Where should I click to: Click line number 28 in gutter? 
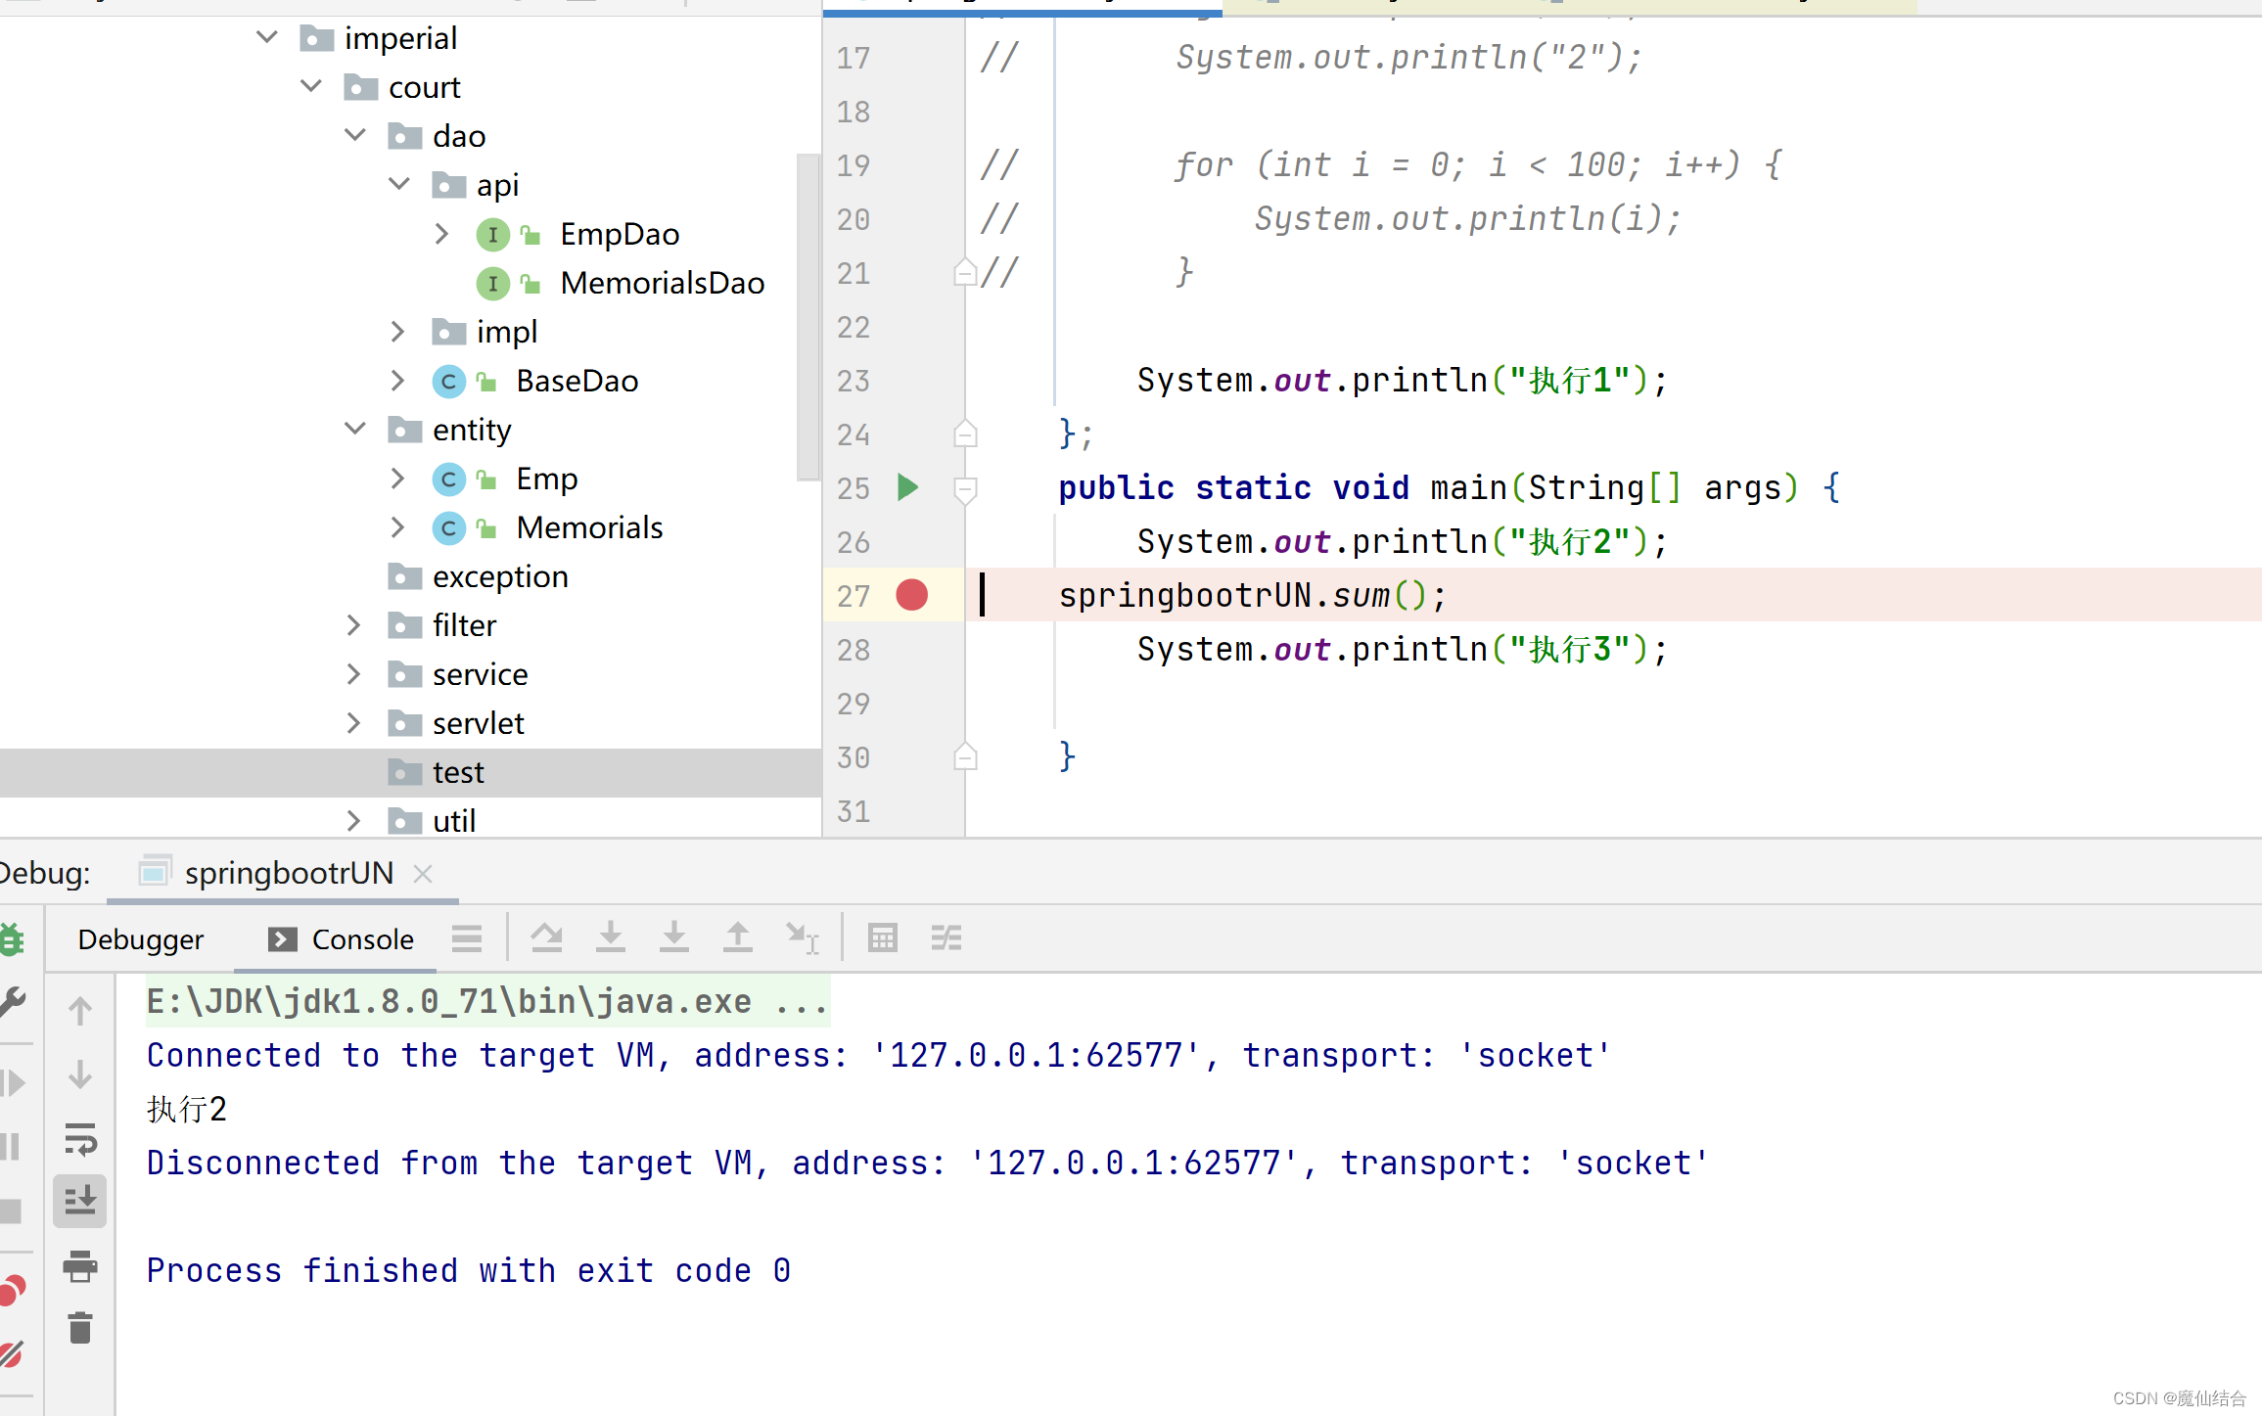(x=854, y=650)
